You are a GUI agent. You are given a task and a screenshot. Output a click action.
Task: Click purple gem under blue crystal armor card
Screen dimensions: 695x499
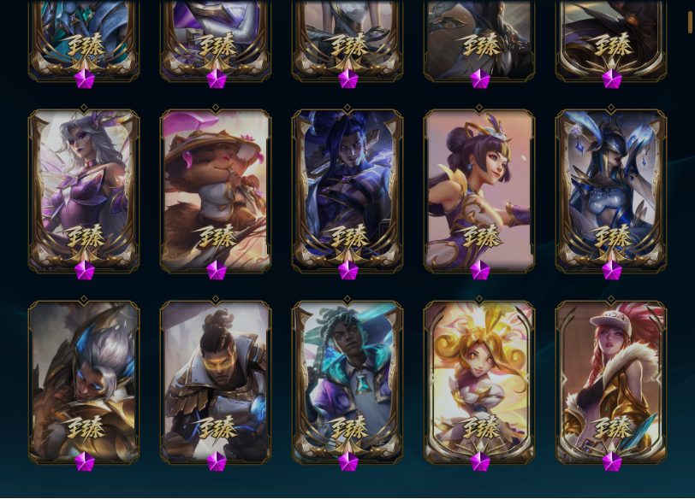pos(612,270)
